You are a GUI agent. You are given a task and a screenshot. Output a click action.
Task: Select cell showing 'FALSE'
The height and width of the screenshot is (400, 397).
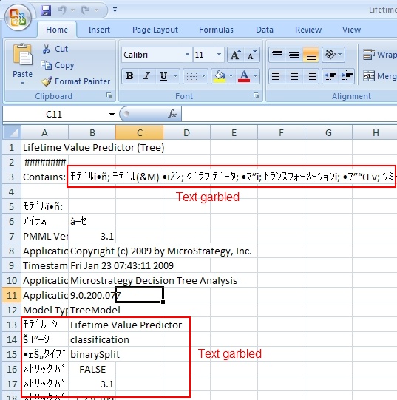pyautogui.click(x=92, y=370)
